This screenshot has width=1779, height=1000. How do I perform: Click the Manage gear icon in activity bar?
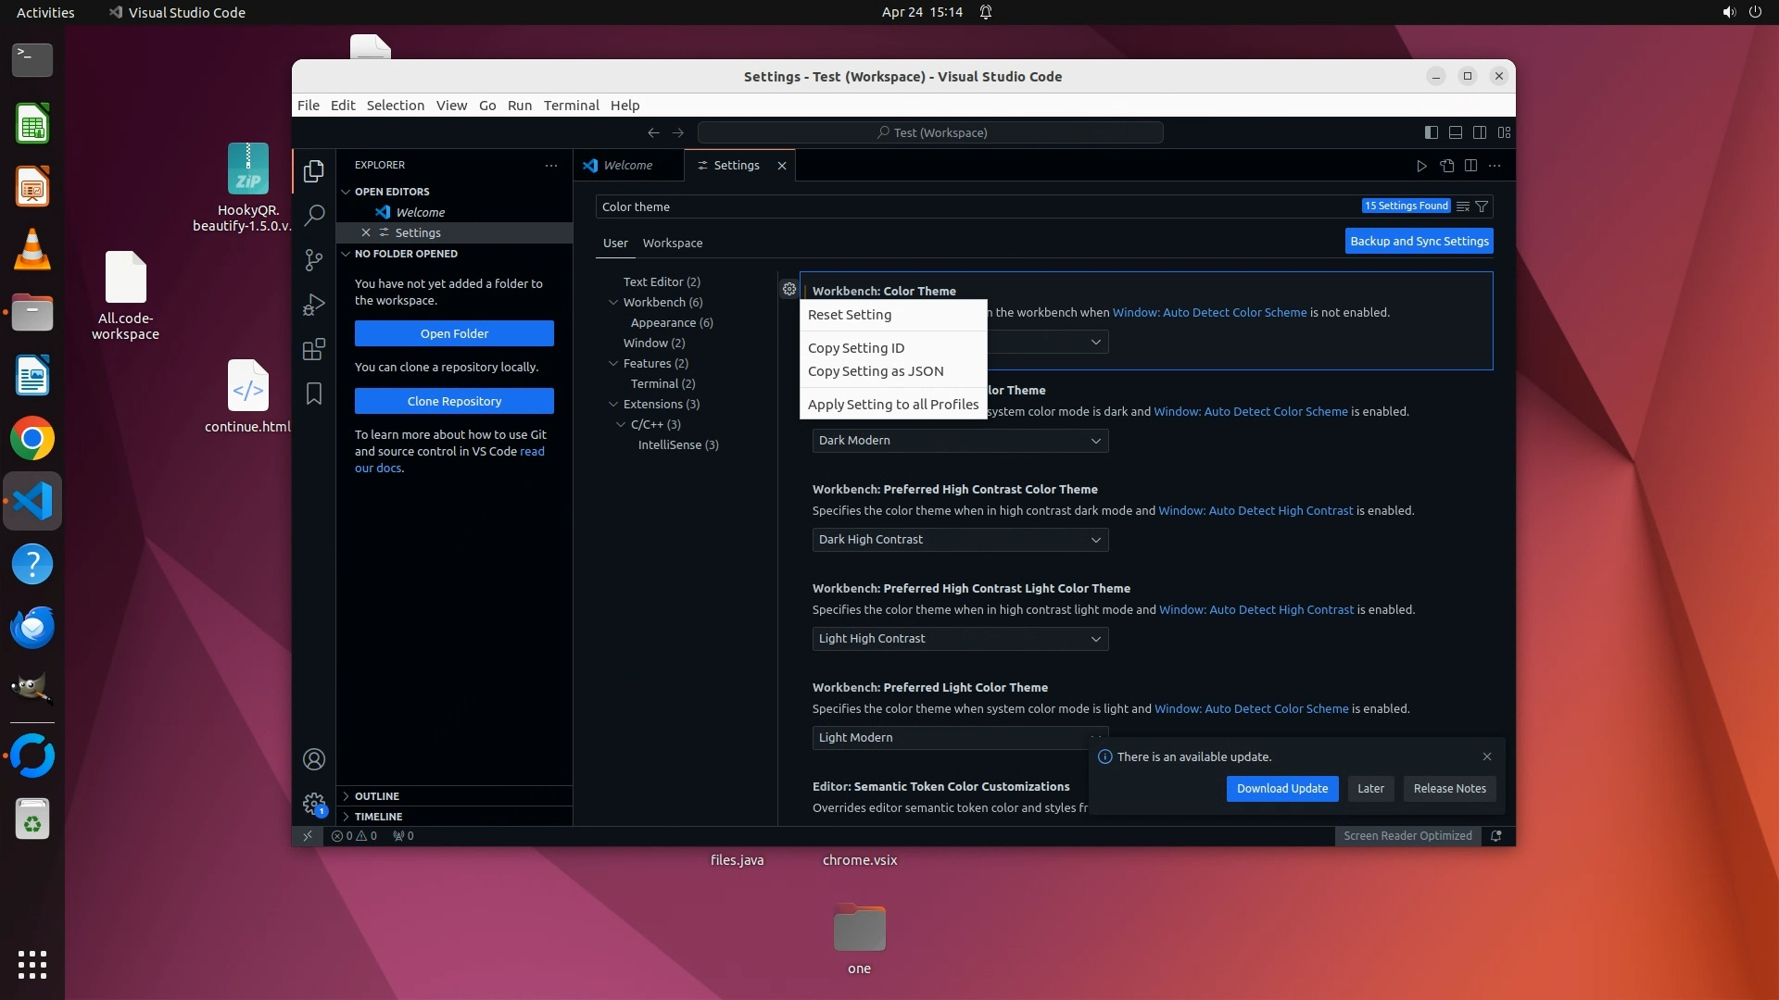tap(314, 803)
